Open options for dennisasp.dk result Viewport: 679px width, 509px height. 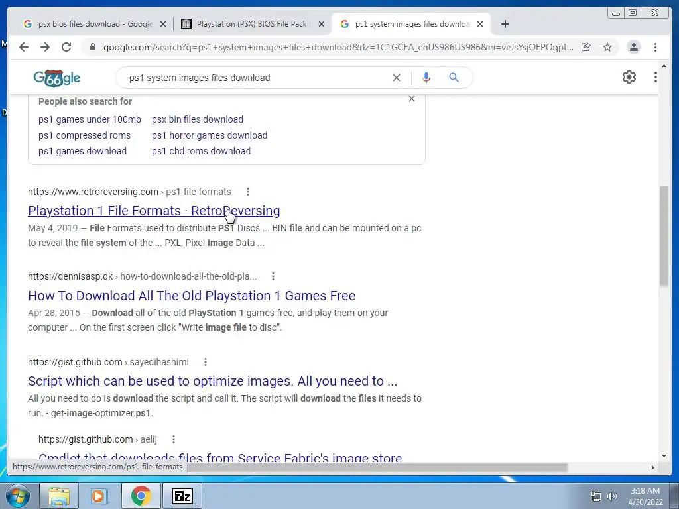pyautogui.click(x=273, y=276)
